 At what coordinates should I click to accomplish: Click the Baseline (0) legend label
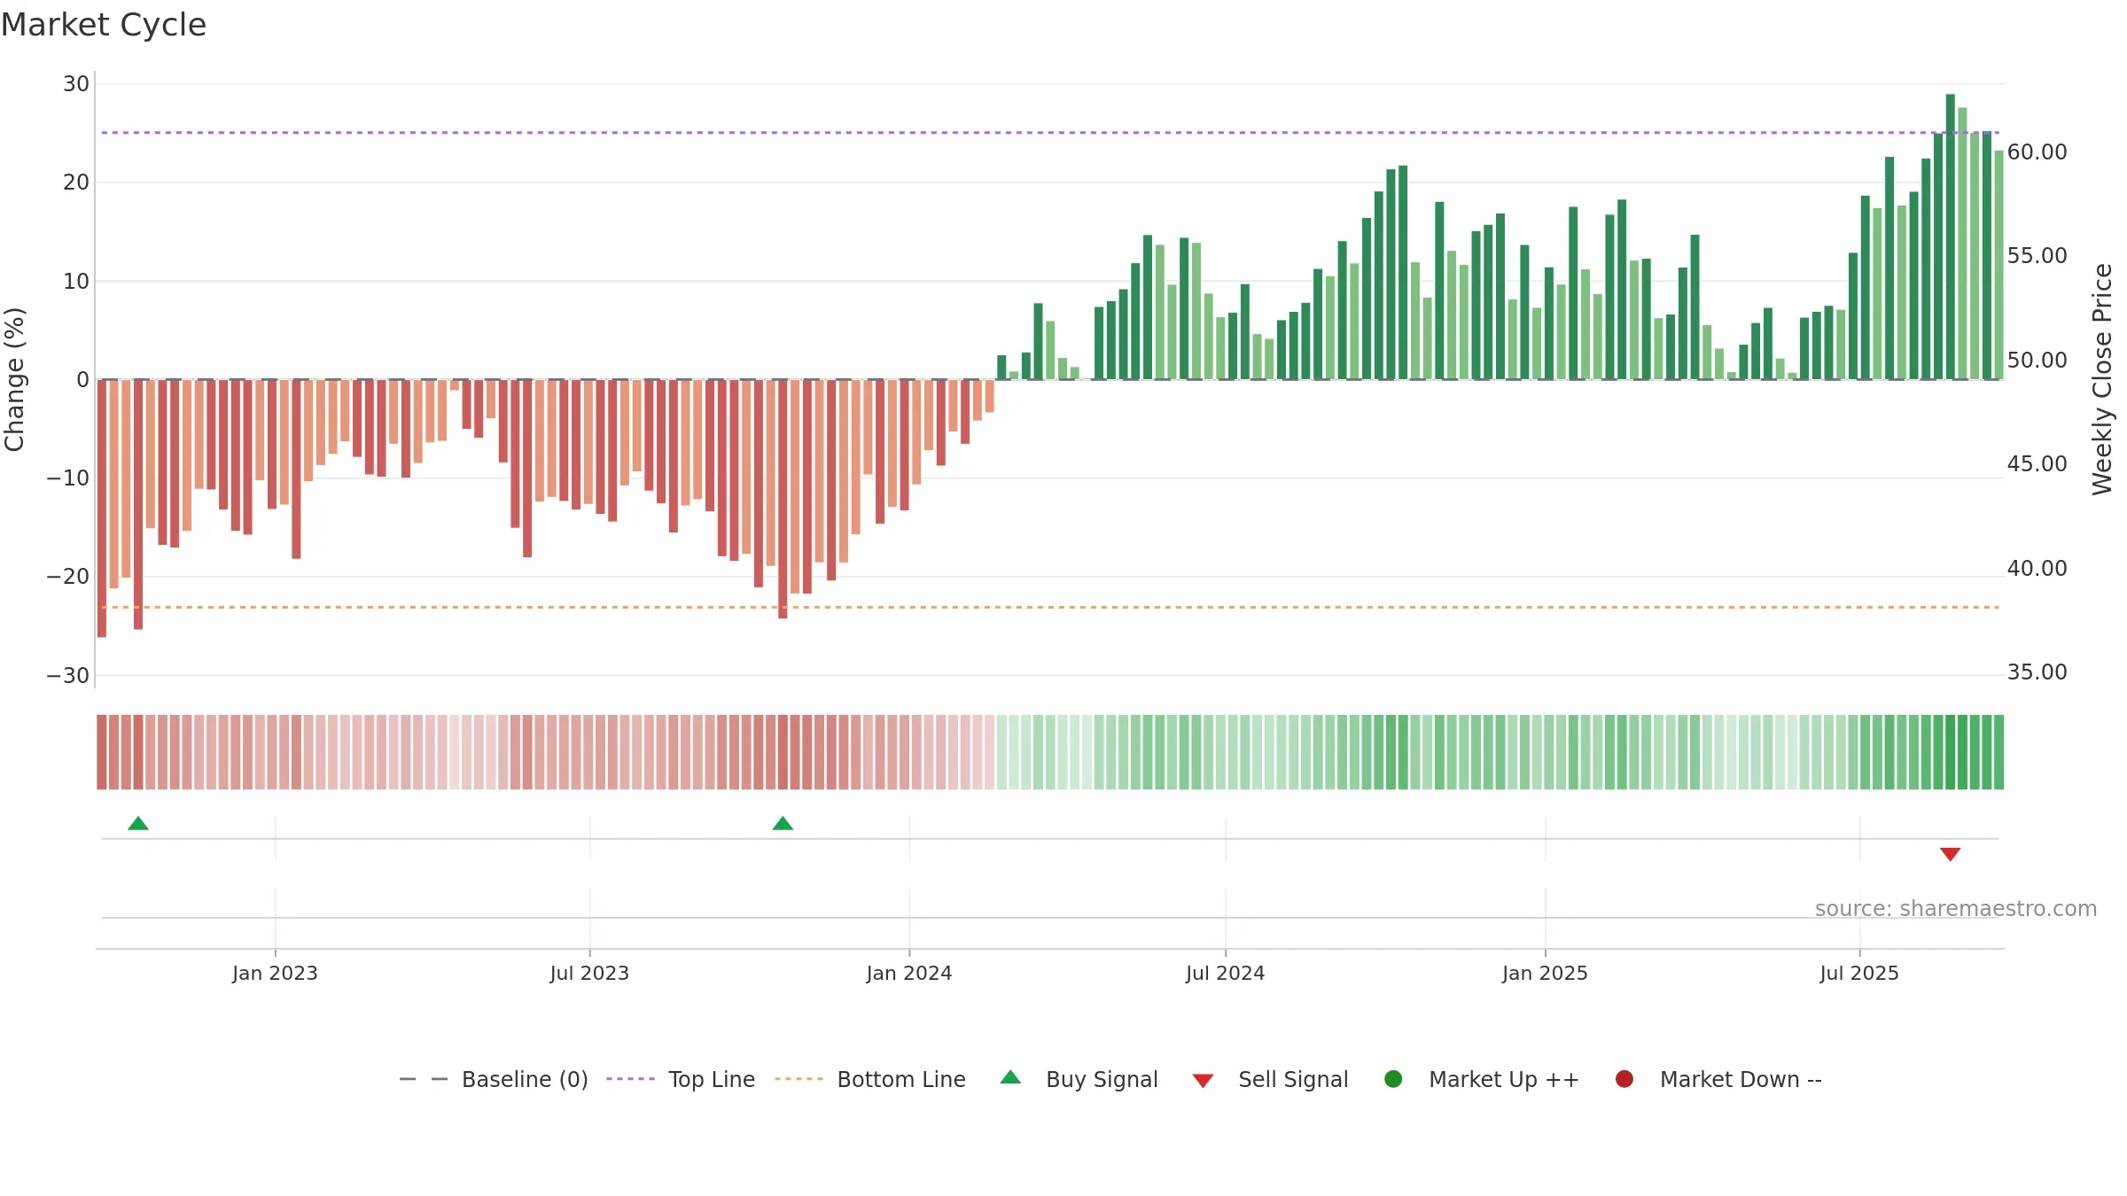(x=525, y=1079)
